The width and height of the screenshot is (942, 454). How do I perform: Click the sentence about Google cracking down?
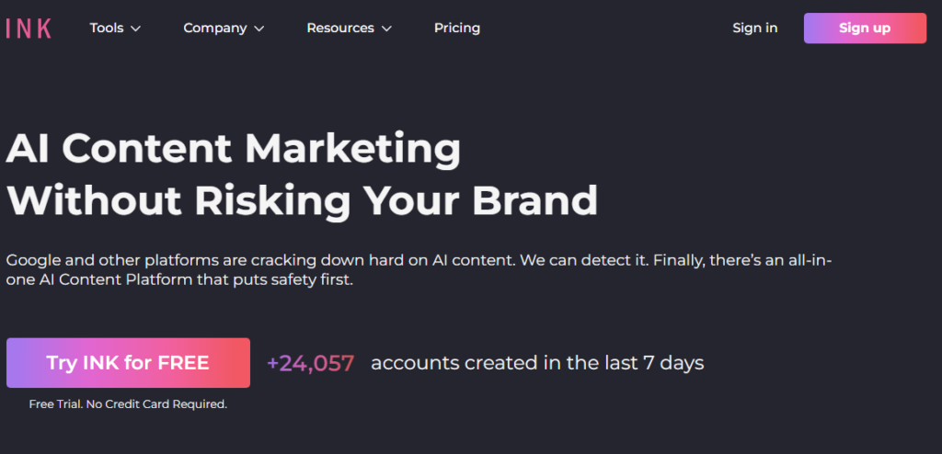tap(260, 260)
